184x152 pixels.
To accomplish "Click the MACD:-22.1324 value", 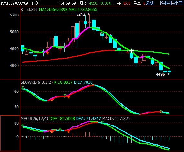I will point(116,118).
